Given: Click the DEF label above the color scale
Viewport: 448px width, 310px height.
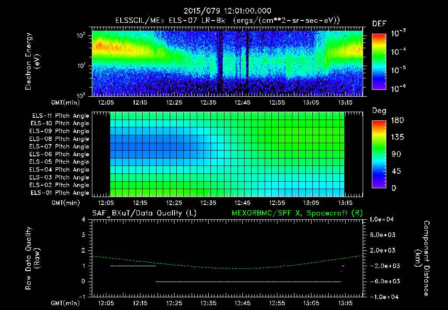Looking at the screenshot, I should click(379, 24).
